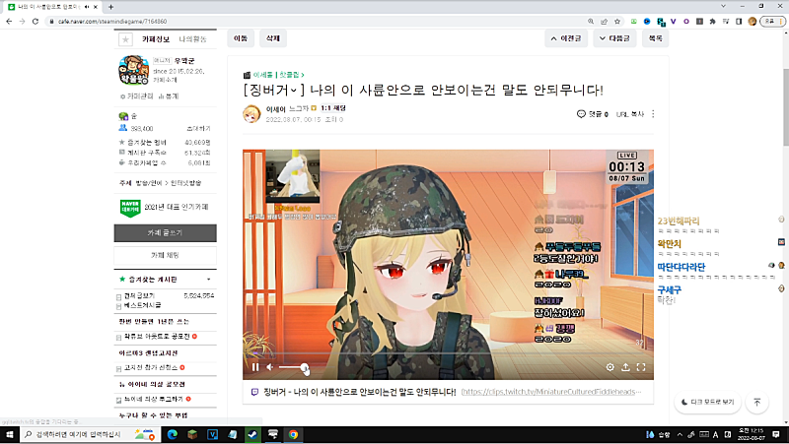789x444 pixels.
Task: Click the 통계 statistics link
Action: point(169,95)
